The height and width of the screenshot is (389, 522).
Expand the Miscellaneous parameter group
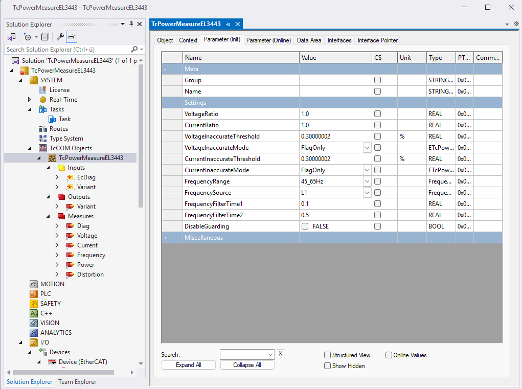(166, 238)
